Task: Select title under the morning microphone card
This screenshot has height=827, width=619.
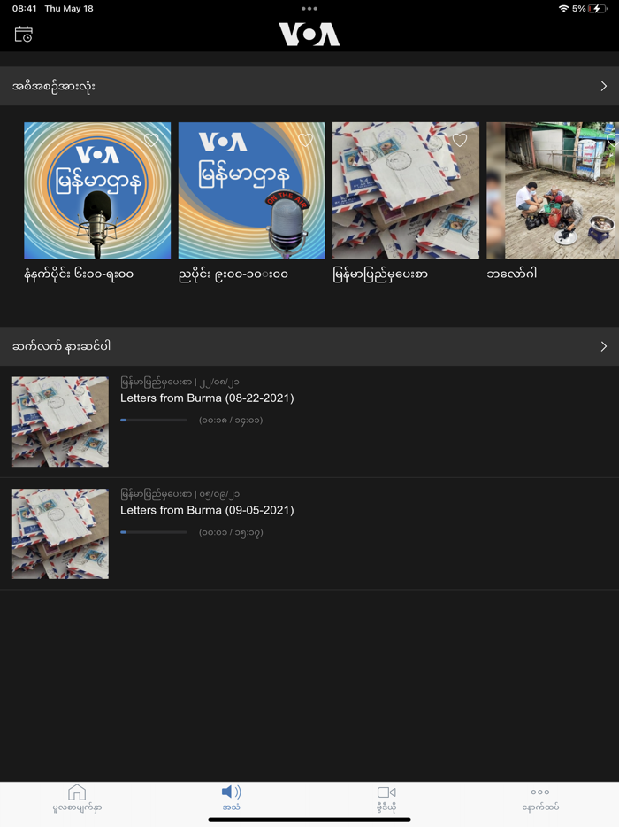Action: pos(79,274)
